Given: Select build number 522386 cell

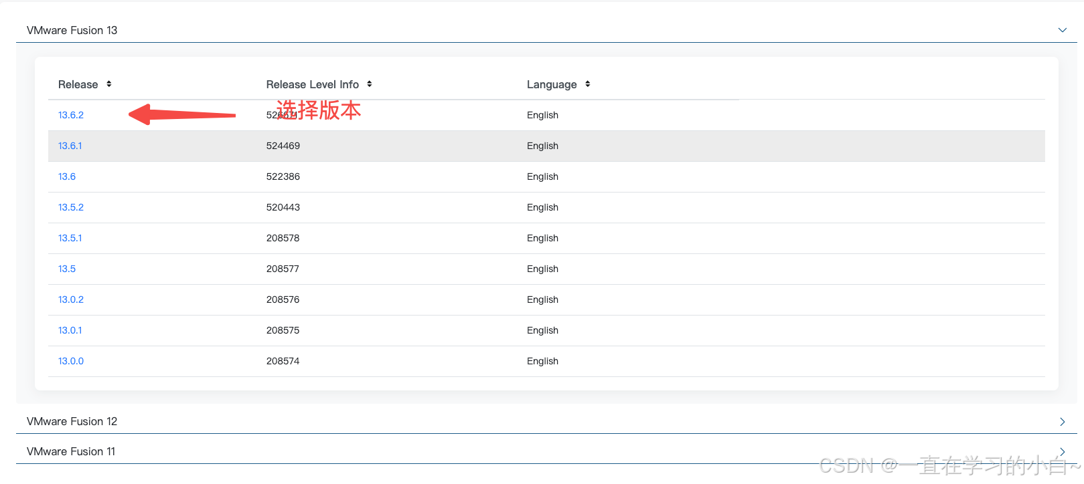Looking at the screenshot, I should 283,176.
